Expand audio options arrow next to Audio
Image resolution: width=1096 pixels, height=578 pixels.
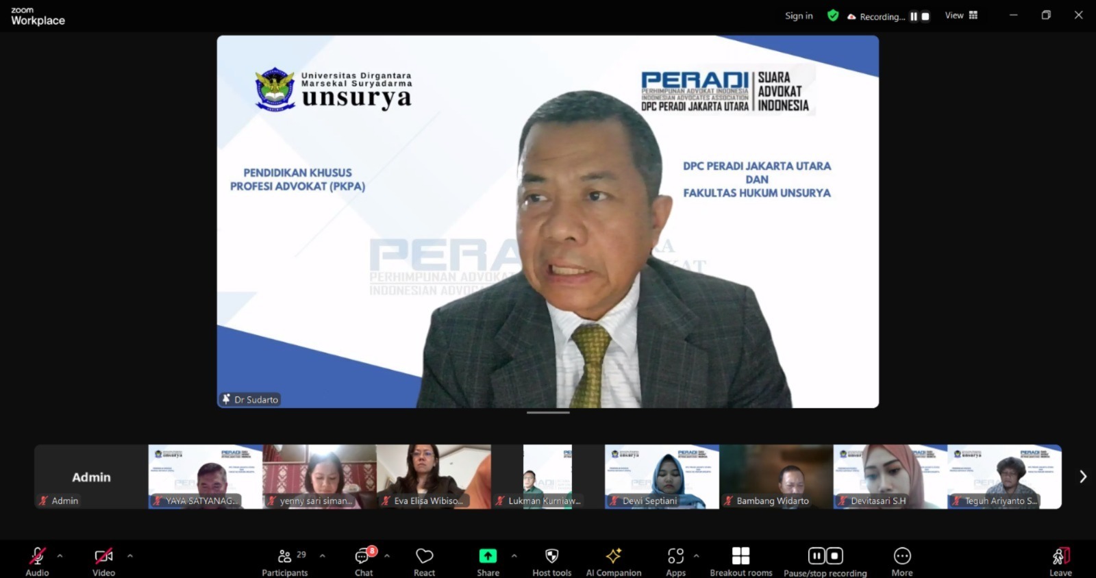[x=60, y=556]
